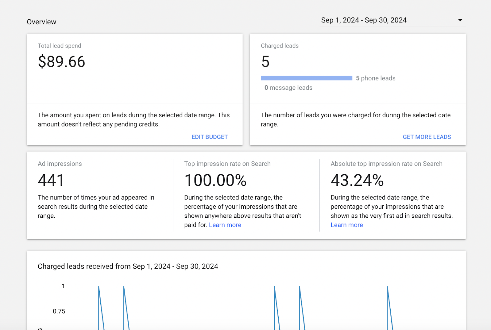Open Learn more under Top impression rate
This screenshot has height=330, width=491.
pos(225,225)
